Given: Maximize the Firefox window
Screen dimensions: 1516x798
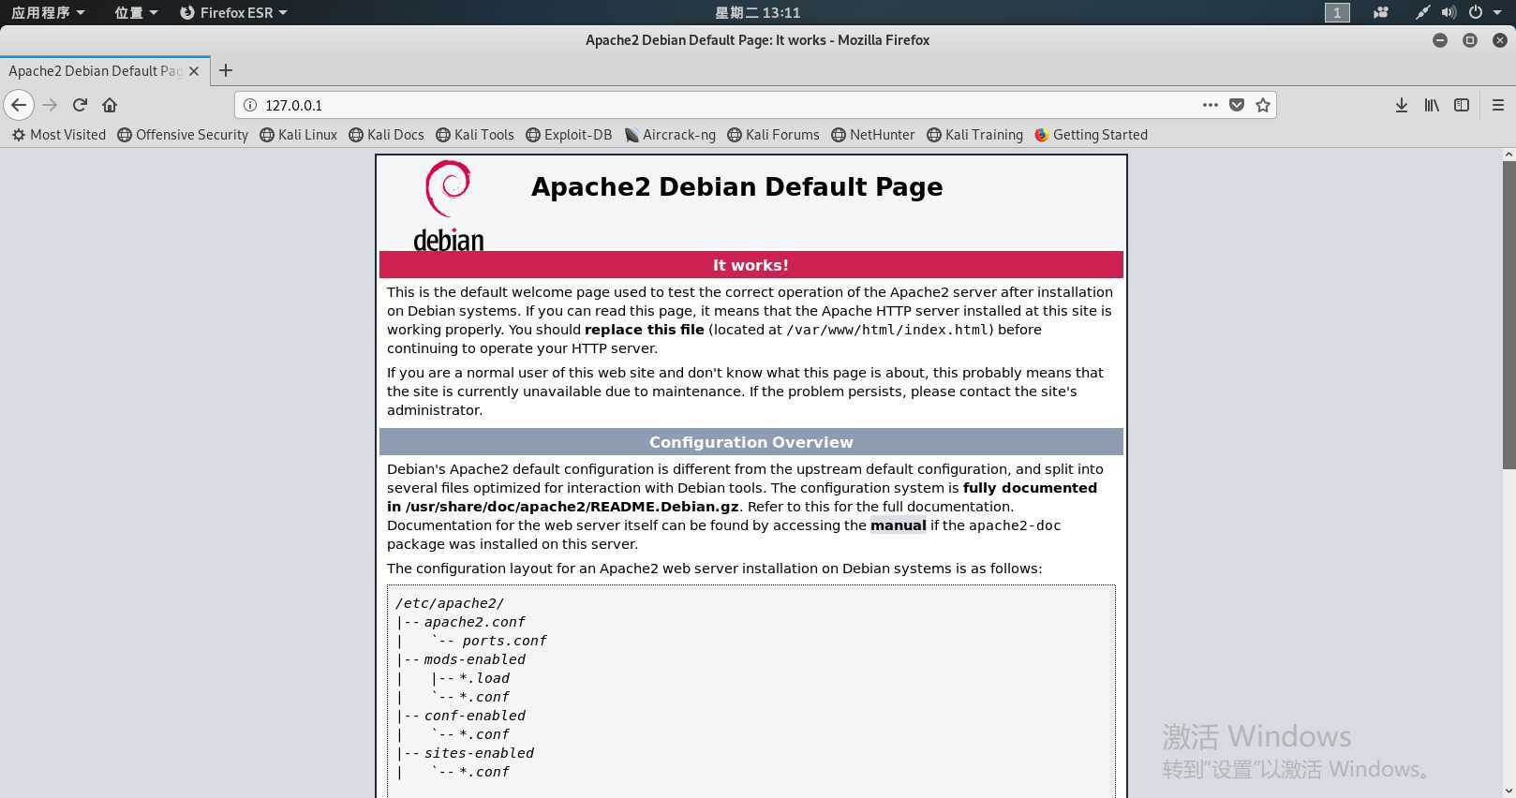Looking at the screenshot, I should point(1470,40).
